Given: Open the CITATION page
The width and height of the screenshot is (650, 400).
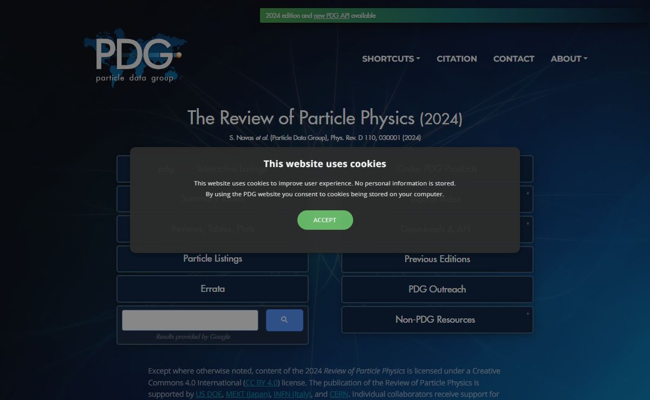Looking at the screenshot, I should point(457,59).
